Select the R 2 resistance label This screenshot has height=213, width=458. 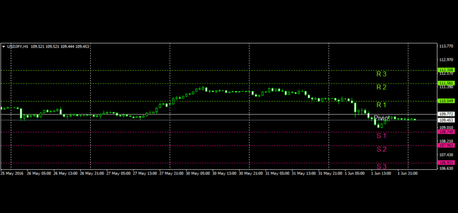tap(381, 87)
